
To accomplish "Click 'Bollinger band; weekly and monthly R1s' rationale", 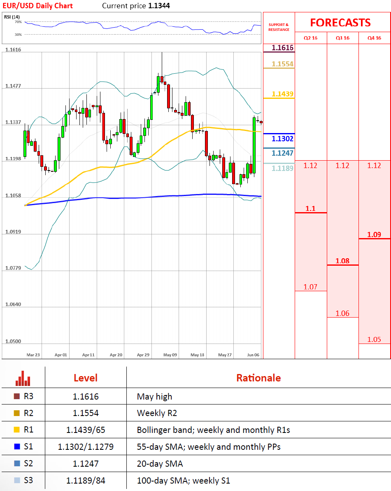I will [213, 430].
